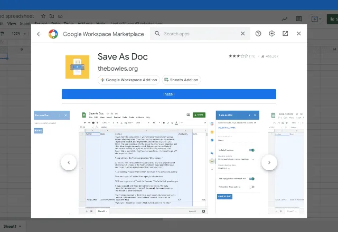Open the 100% zoom dropdown in Sheets

19,34
